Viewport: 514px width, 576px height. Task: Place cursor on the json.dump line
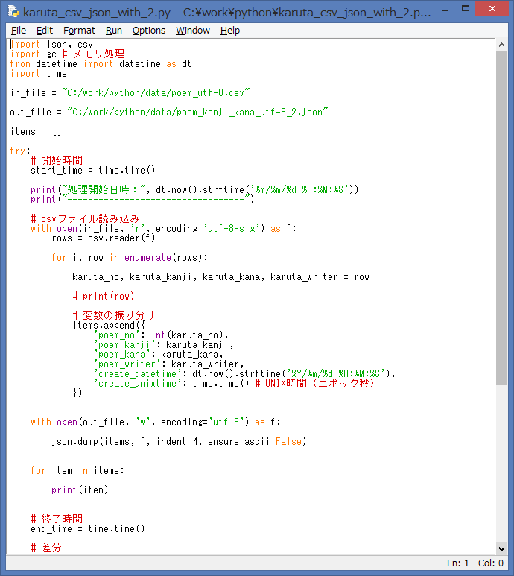click(179, 442)
